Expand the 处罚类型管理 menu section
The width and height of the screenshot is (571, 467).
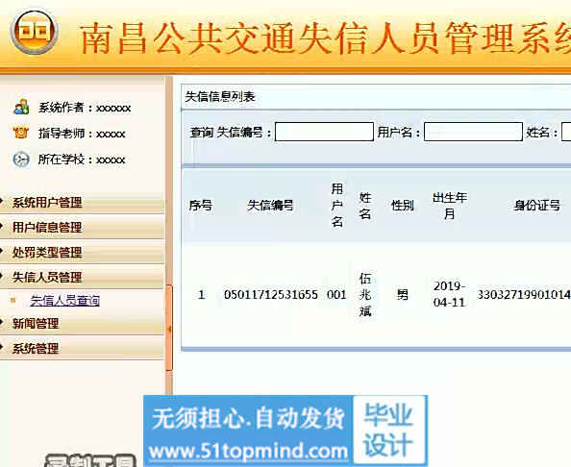pos(82,253)
